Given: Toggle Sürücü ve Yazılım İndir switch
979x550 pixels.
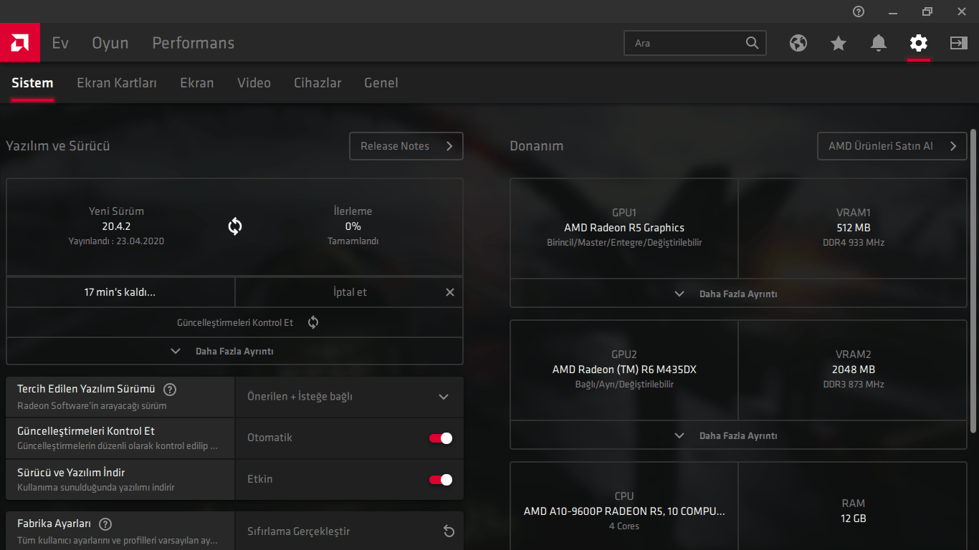Looking at the screenshot, I should click(441, 480).
